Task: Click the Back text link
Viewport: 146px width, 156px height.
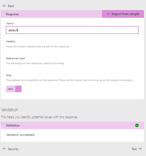Action: coord(11,6)
